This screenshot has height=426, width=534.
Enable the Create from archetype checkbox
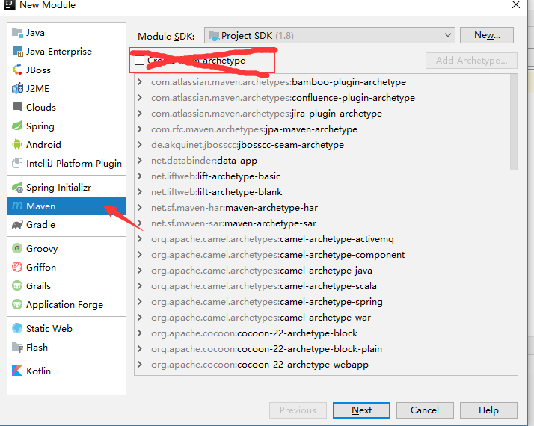140,61
